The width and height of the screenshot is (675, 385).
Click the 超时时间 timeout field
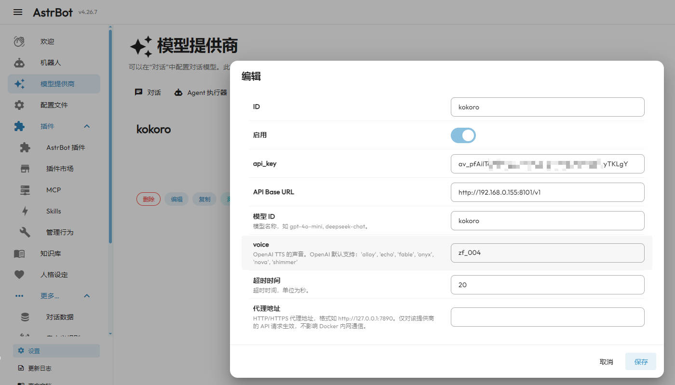point(547,285)
